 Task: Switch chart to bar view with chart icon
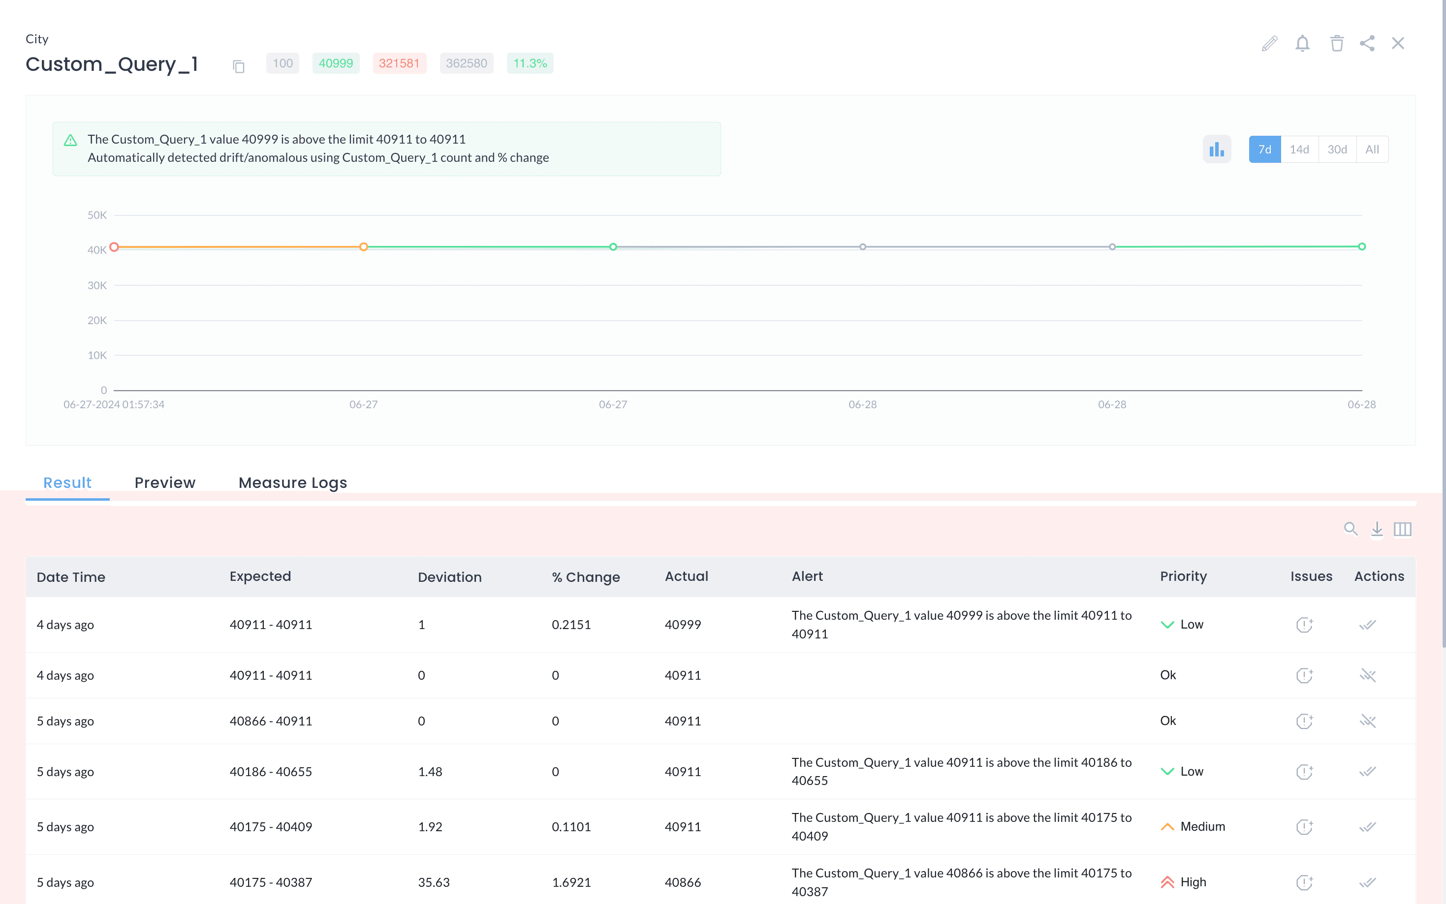coord(1217,149)
